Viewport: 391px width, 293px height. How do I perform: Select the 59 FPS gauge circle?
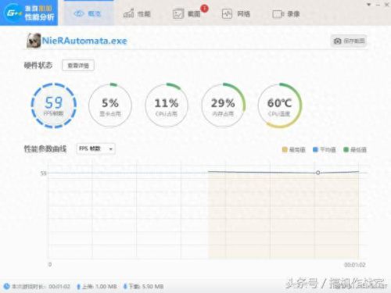pos(54,105)
